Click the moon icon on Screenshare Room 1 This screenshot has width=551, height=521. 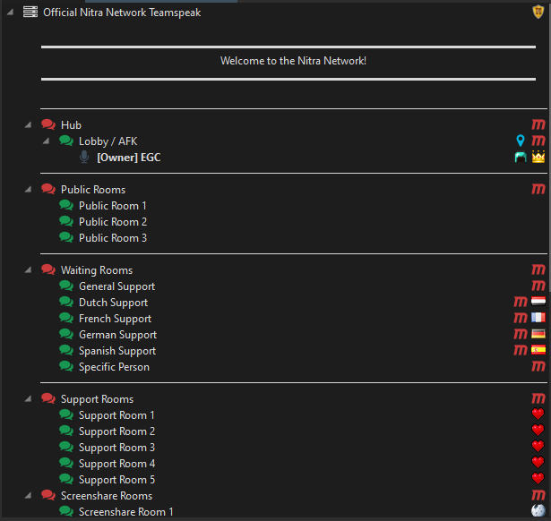click(x=538, y=510)
